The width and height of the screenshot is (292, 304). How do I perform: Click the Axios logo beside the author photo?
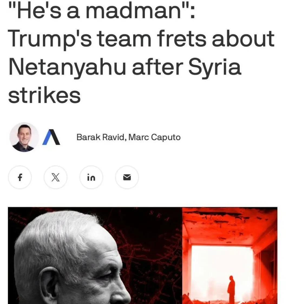[51, 137]
